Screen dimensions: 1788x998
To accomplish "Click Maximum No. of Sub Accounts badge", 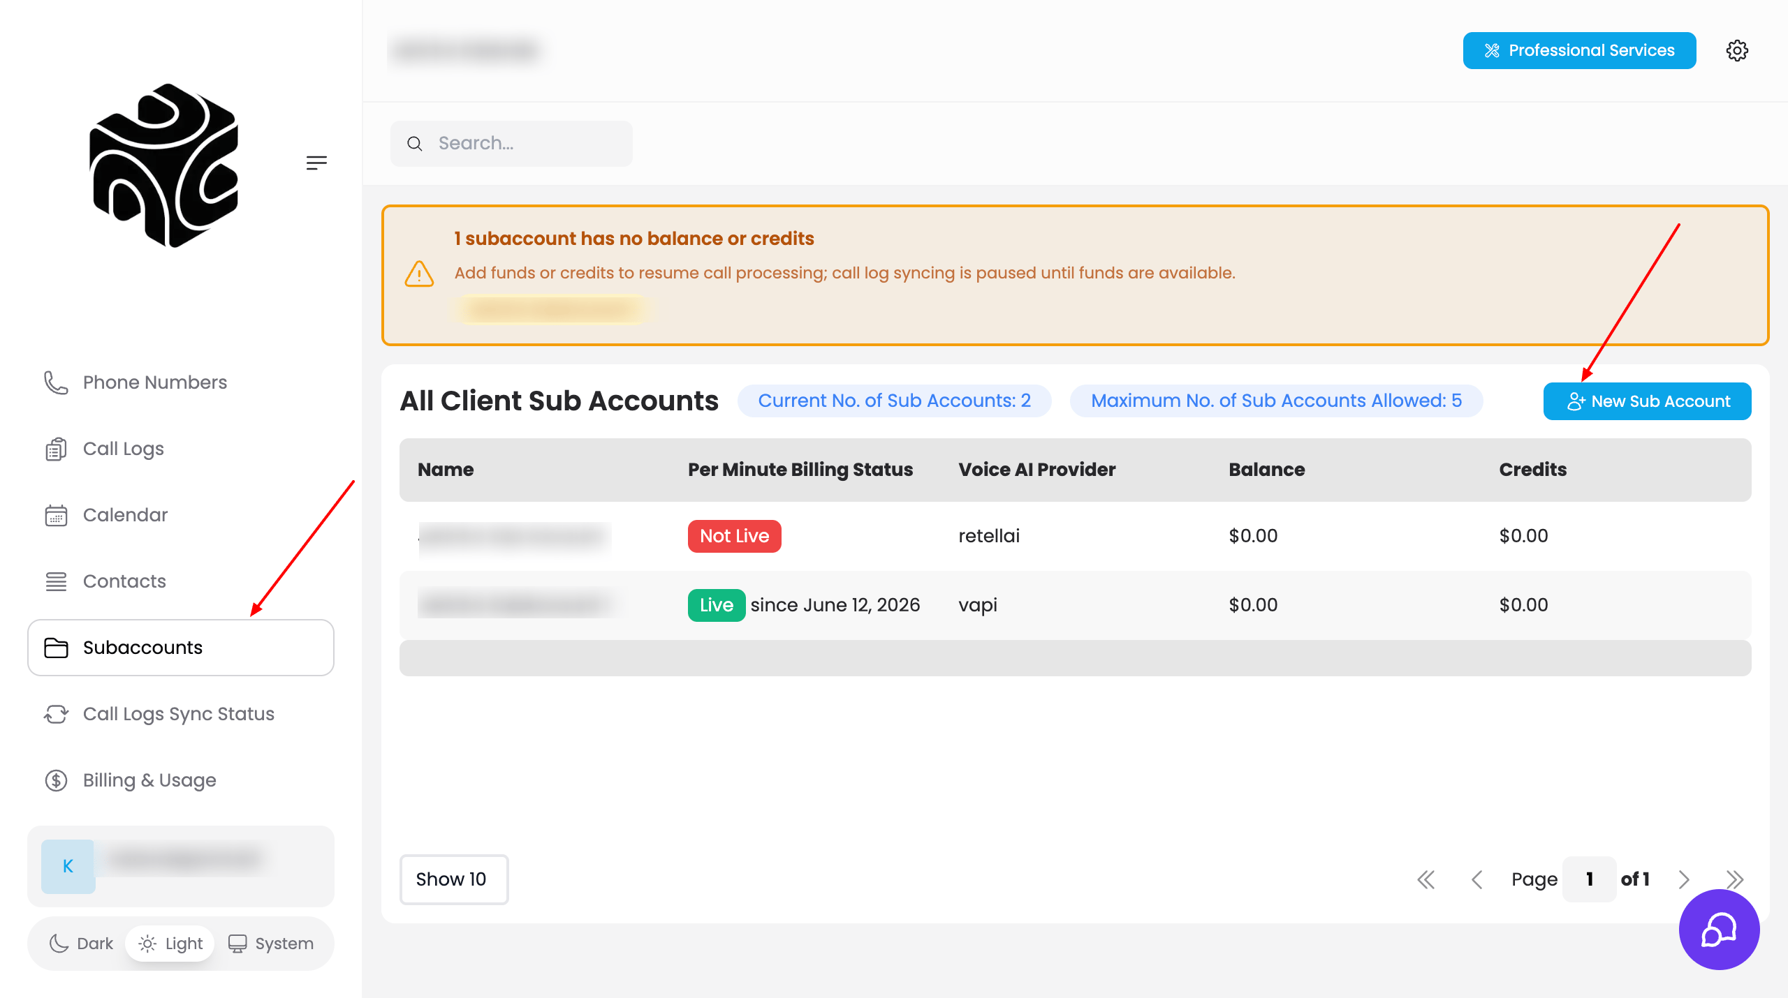I will pos(1276,401).
